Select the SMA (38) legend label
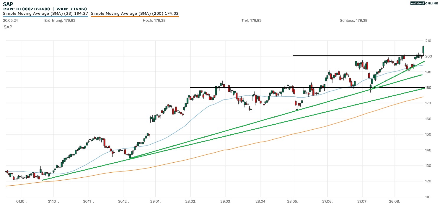Viewport: 440px width, 203px height. tap(45, 14)
